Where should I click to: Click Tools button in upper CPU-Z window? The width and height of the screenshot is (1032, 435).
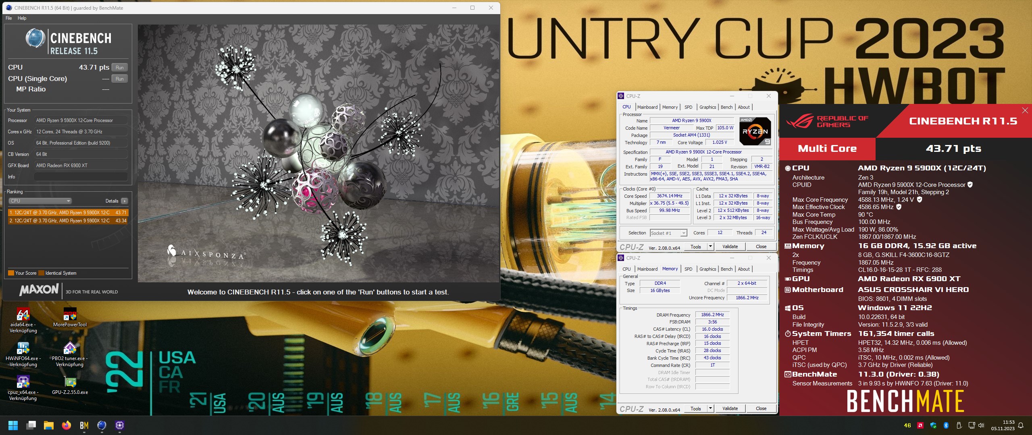point(696,246)
